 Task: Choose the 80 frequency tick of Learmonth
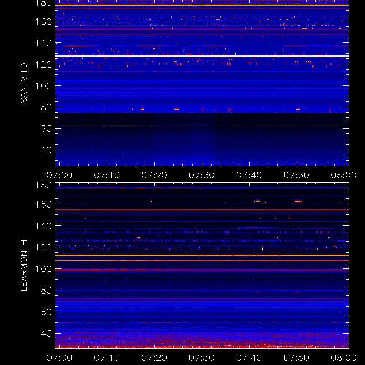pos(47,290)
